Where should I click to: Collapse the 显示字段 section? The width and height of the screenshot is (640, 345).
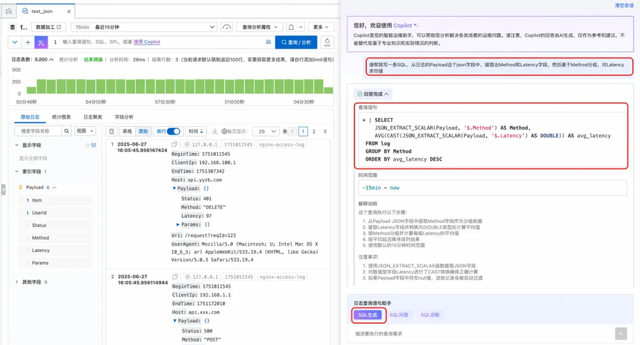(x=17, y=145)
